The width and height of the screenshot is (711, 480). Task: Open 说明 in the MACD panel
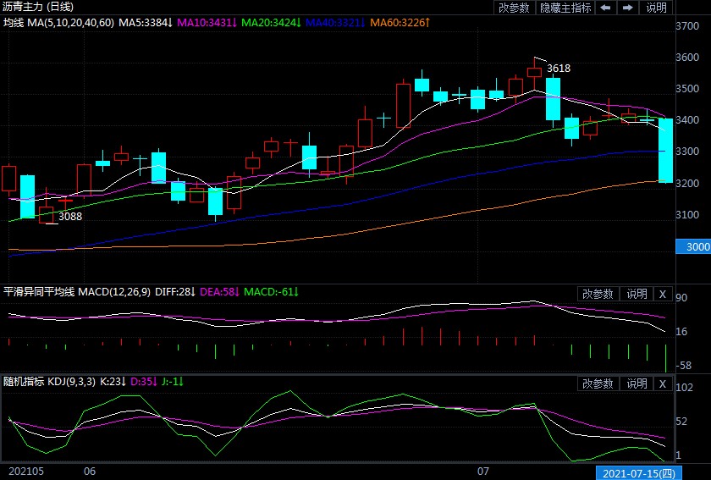pos(637,294)
